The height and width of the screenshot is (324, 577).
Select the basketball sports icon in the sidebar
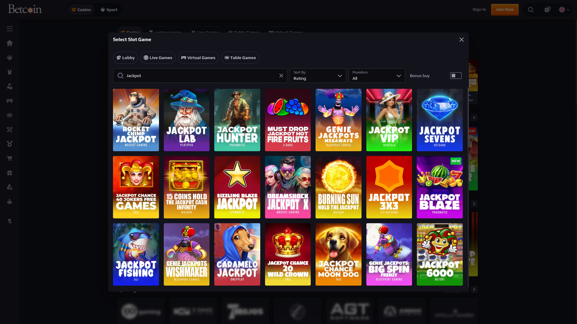tap(10, 58)
